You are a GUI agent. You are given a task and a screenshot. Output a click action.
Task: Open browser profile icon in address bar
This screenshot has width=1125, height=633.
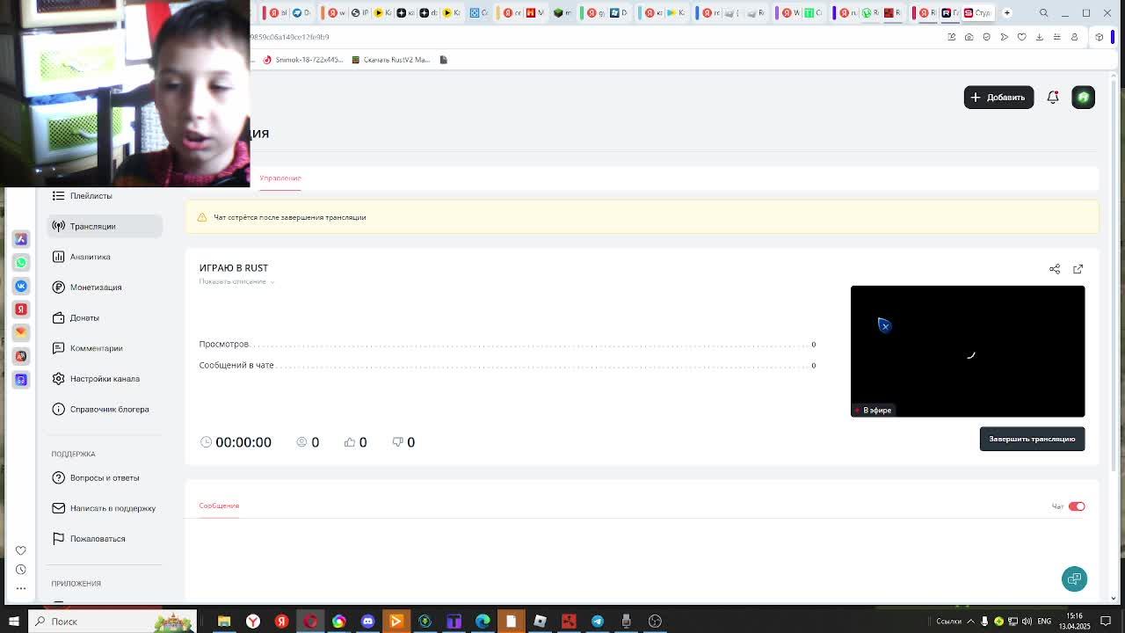pos(1074,37)
